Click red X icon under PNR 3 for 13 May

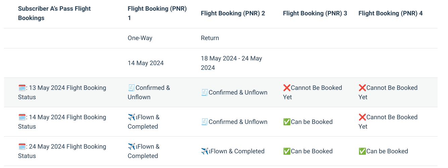pyautogui.click(x=287, y=88)
